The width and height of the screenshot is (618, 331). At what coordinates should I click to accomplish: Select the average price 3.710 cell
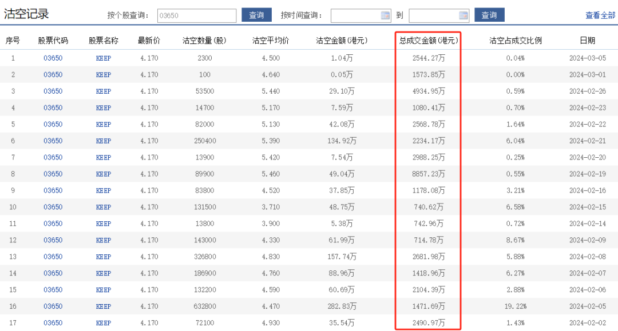(x=271, y=206)
